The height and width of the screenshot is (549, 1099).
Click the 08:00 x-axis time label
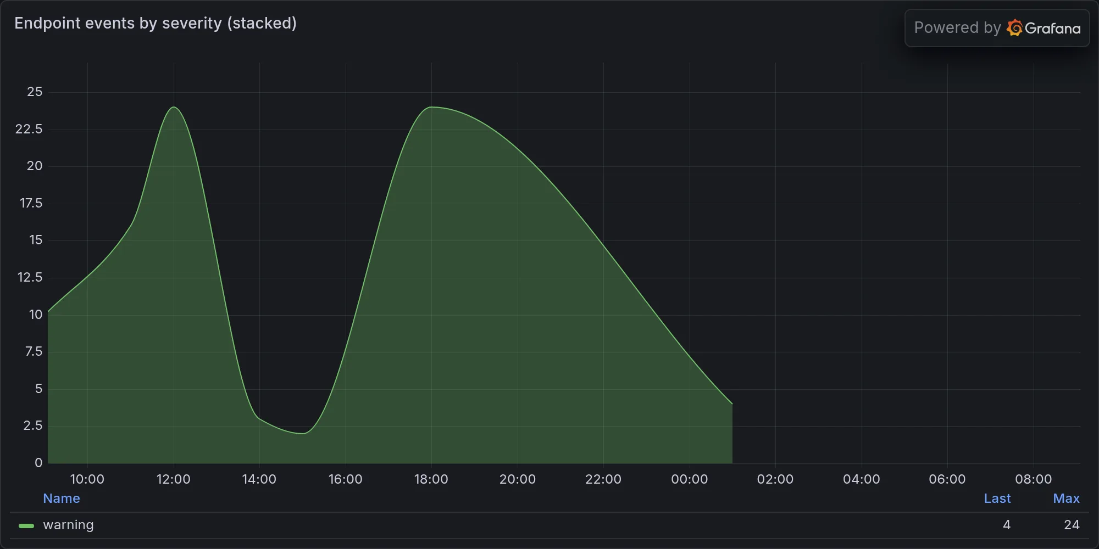[1034, 479]
